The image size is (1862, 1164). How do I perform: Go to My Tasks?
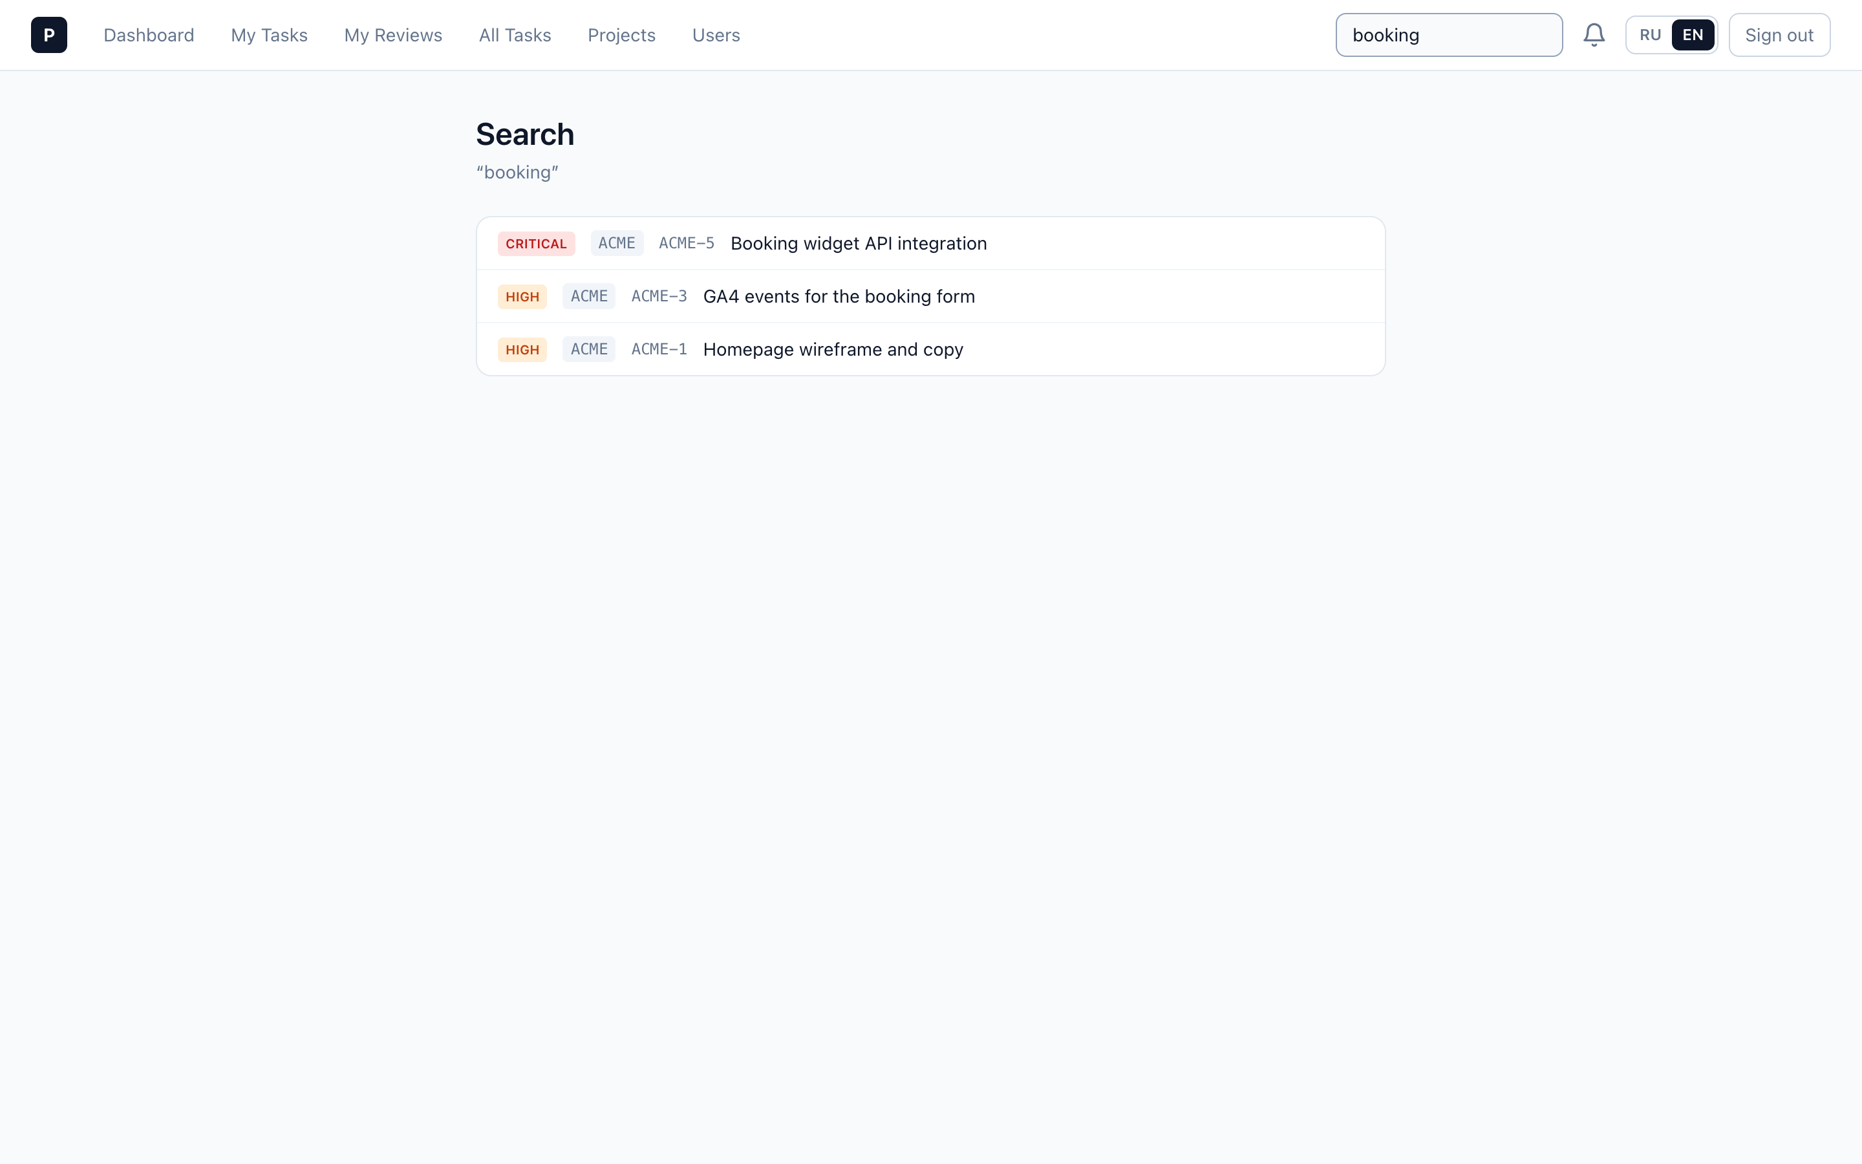(x=268, y=35)
